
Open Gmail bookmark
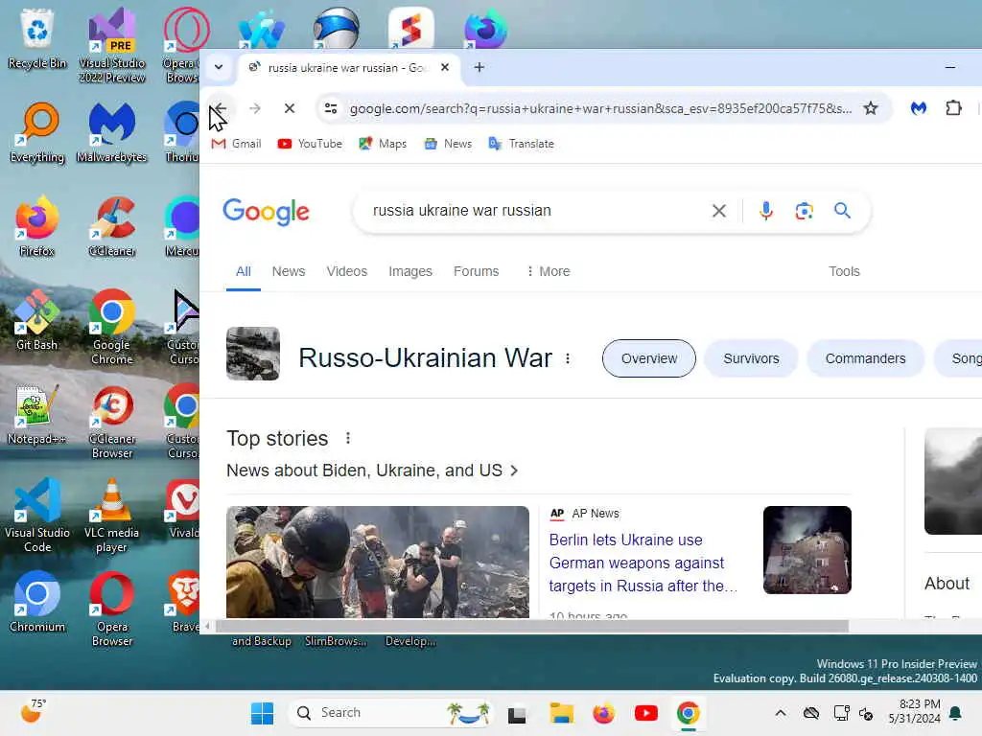tap(236, 144)
